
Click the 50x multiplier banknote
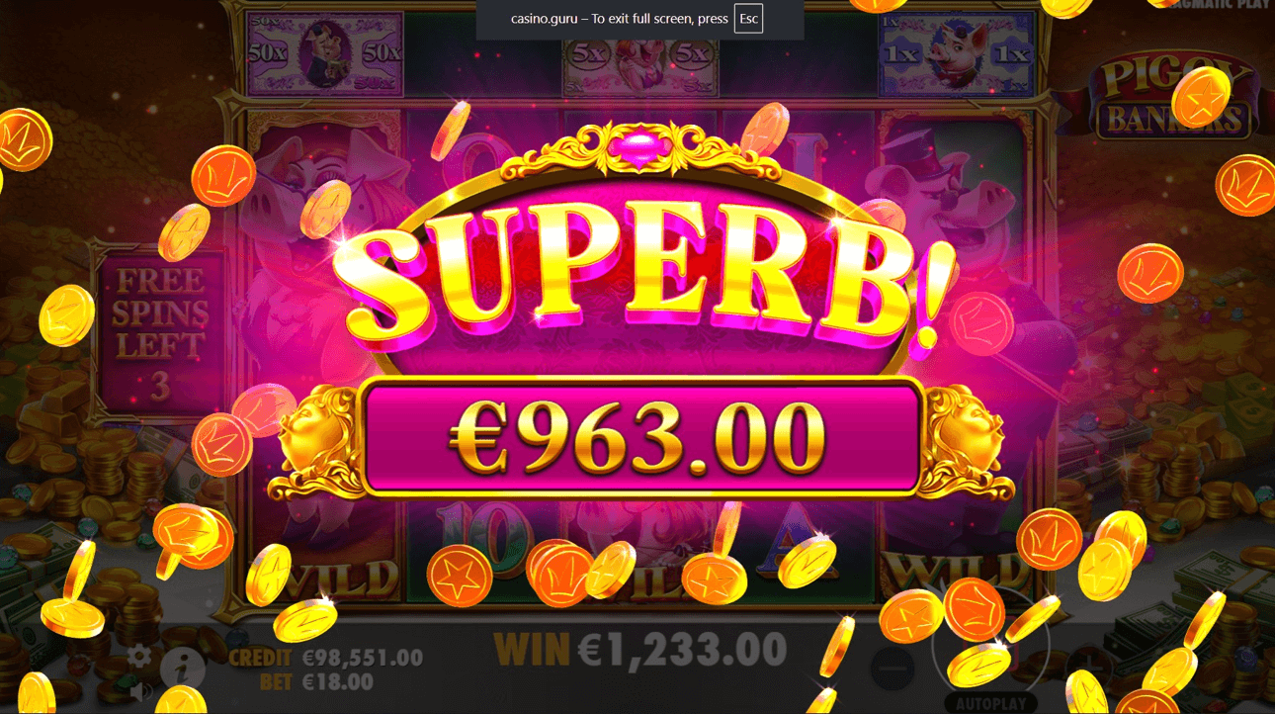324,53
